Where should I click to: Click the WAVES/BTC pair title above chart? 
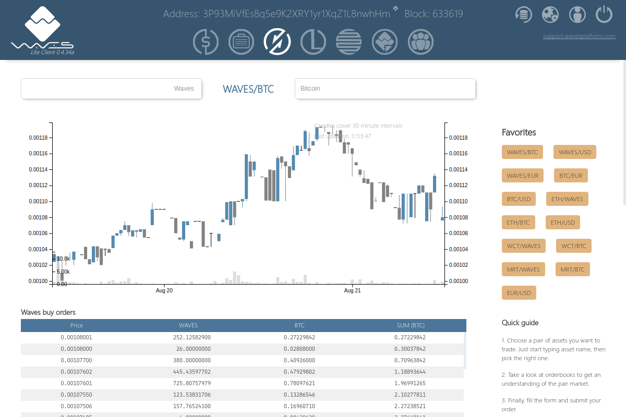click(x=248, y=89)
